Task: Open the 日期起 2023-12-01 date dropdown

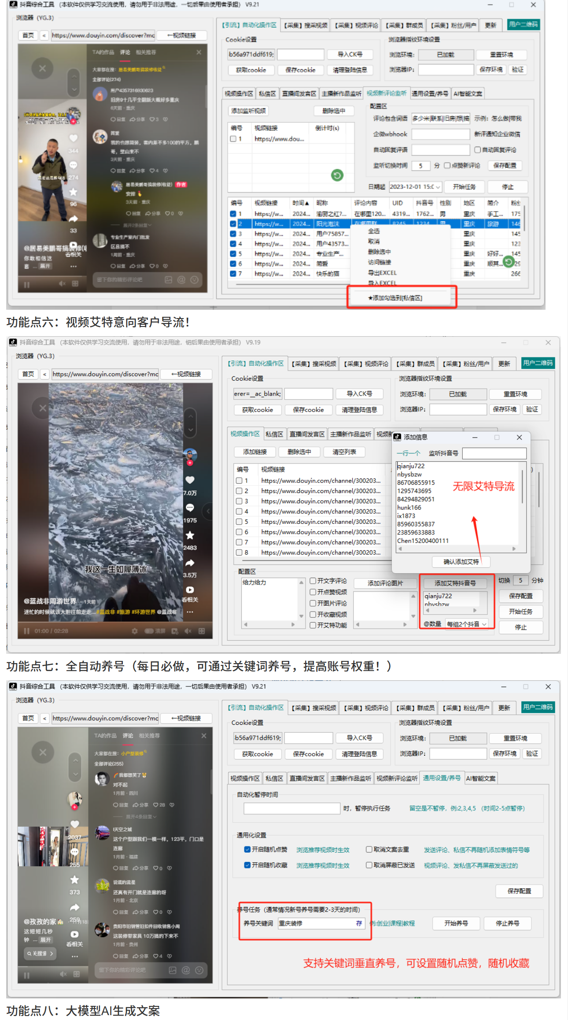Action: pos(438,187)
